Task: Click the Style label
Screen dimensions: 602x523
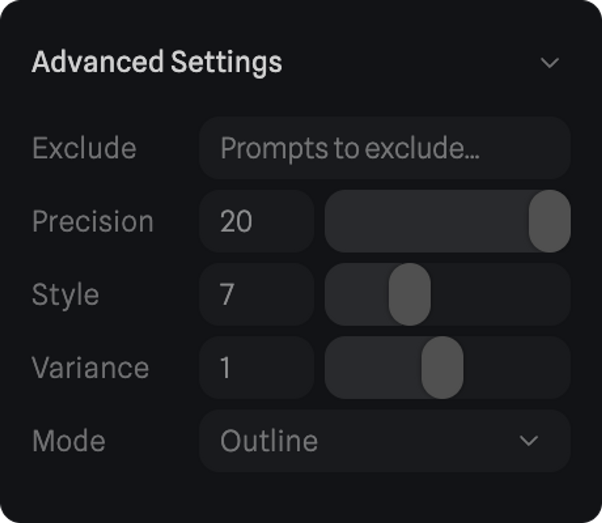Action: point(65,295)
